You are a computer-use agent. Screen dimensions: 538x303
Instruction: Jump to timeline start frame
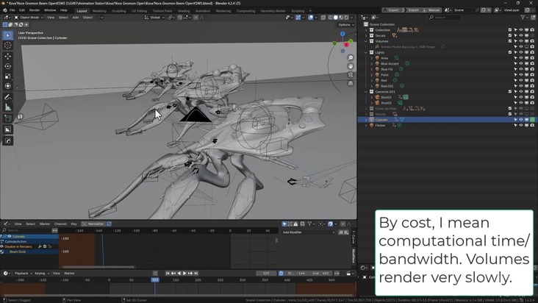pyautogui.click(x=168, y=273)
